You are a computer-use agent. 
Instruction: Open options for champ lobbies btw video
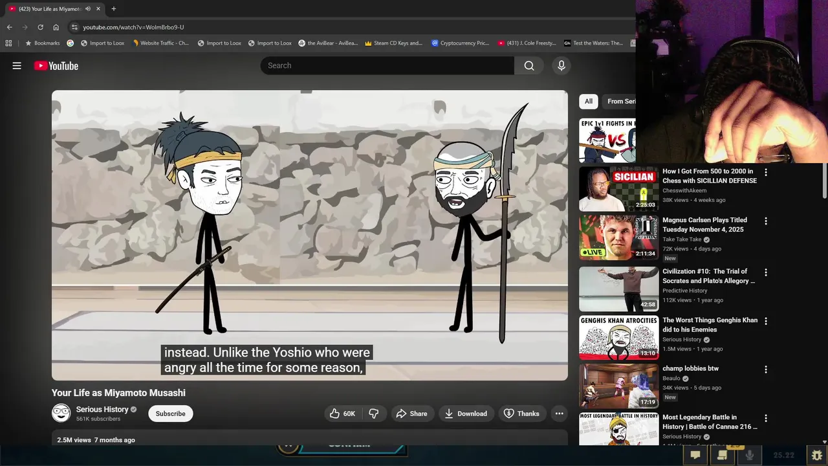coord(766,370)
